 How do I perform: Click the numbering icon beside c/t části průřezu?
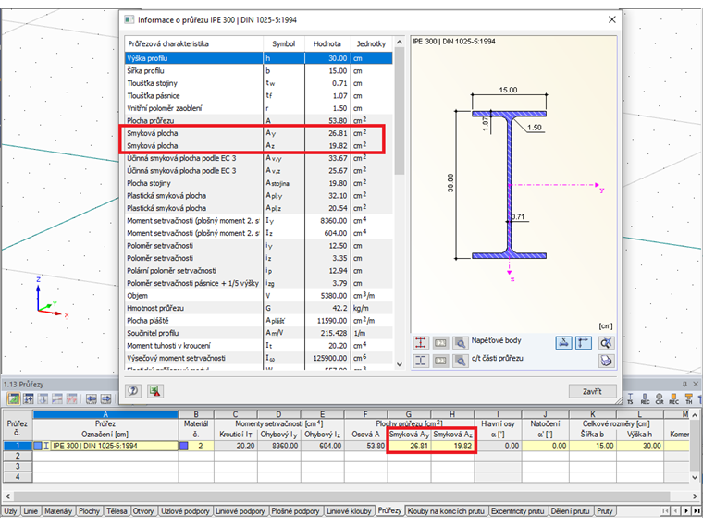(x=440, y=361)
